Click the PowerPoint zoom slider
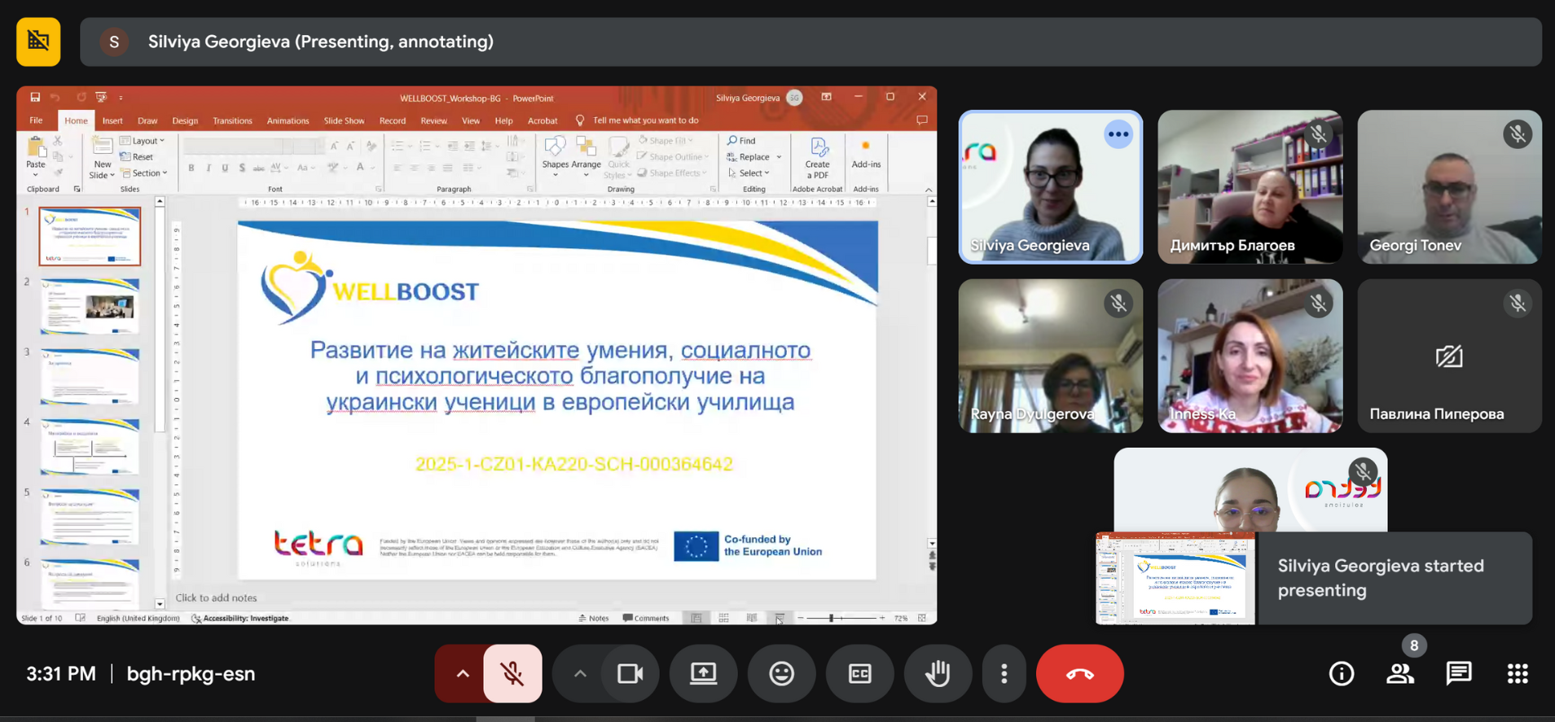This screenshot has height=722, width=1555. pos(841,618)
